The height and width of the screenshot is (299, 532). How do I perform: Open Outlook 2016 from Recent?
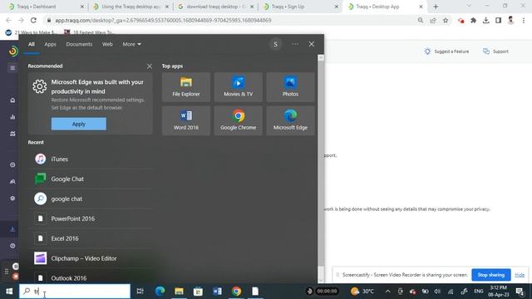tap(91, 277)
